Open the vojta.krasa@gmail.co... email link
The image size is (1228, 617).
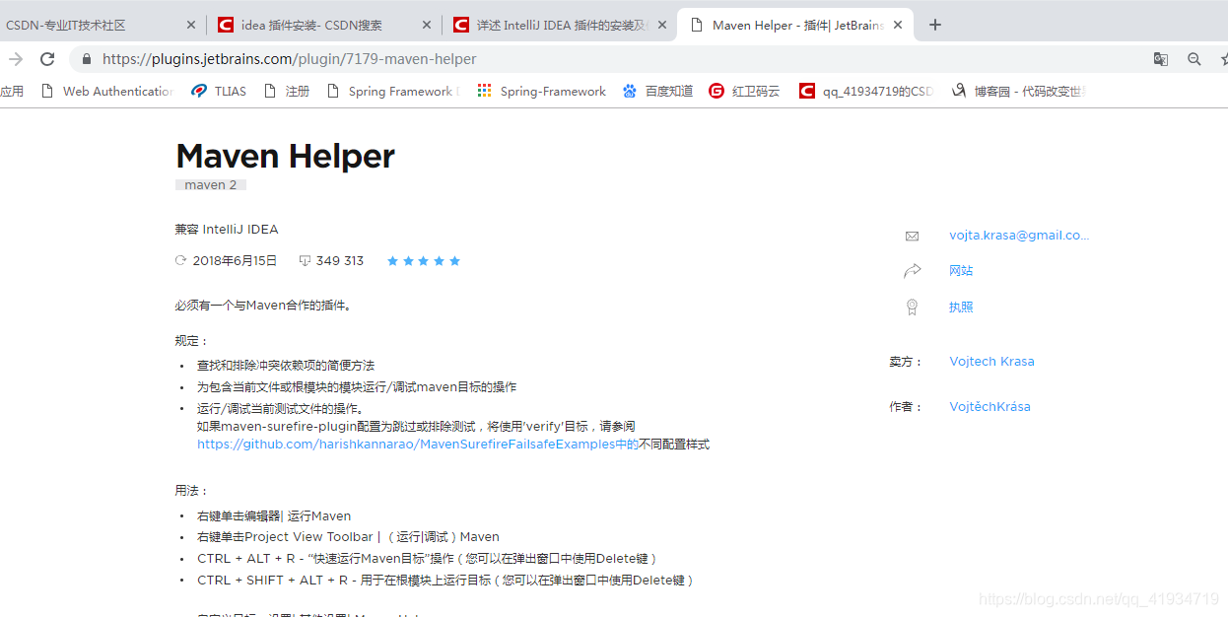coord(1019,236)
